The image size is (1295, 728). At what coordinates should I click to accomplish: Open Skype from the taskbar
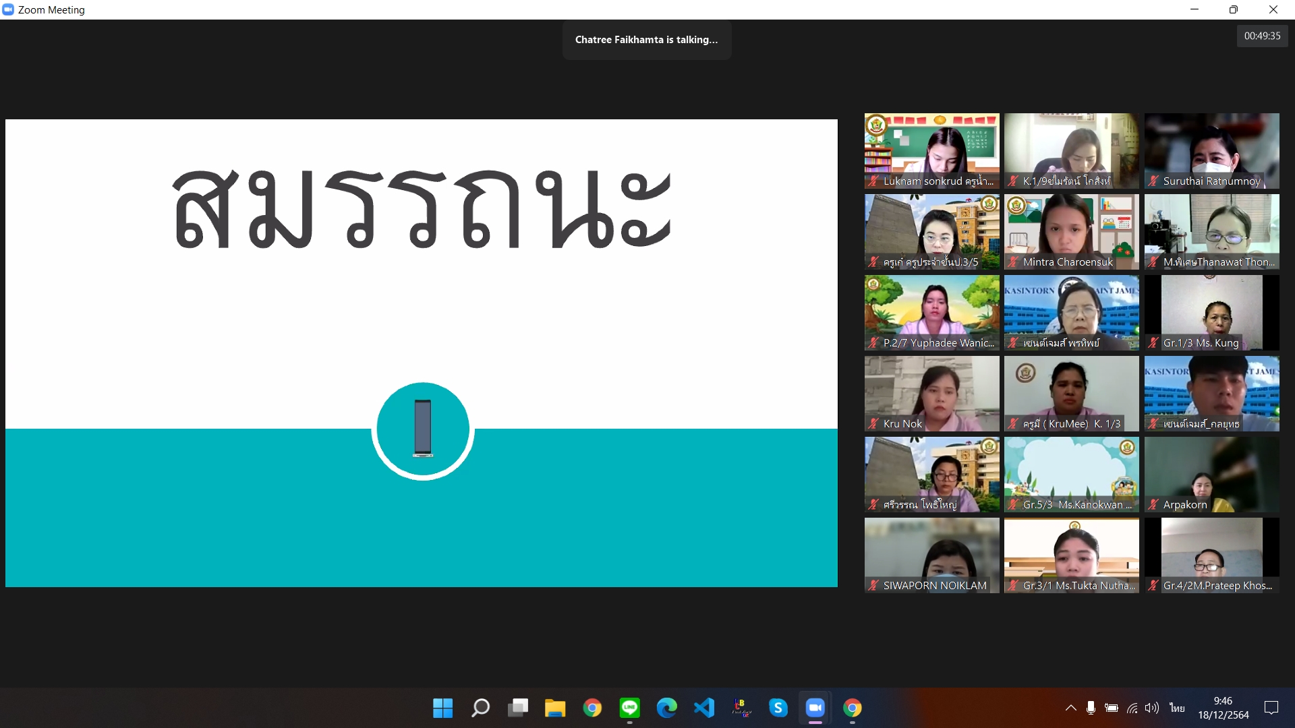(x=778, y=708)
